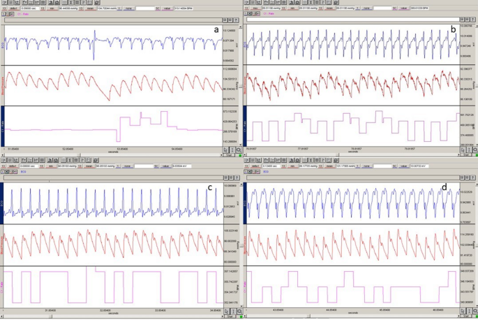Screen dimensions: 478x320
Task: Toggle channel box 2 in panel c
Action: pos(7,172)
